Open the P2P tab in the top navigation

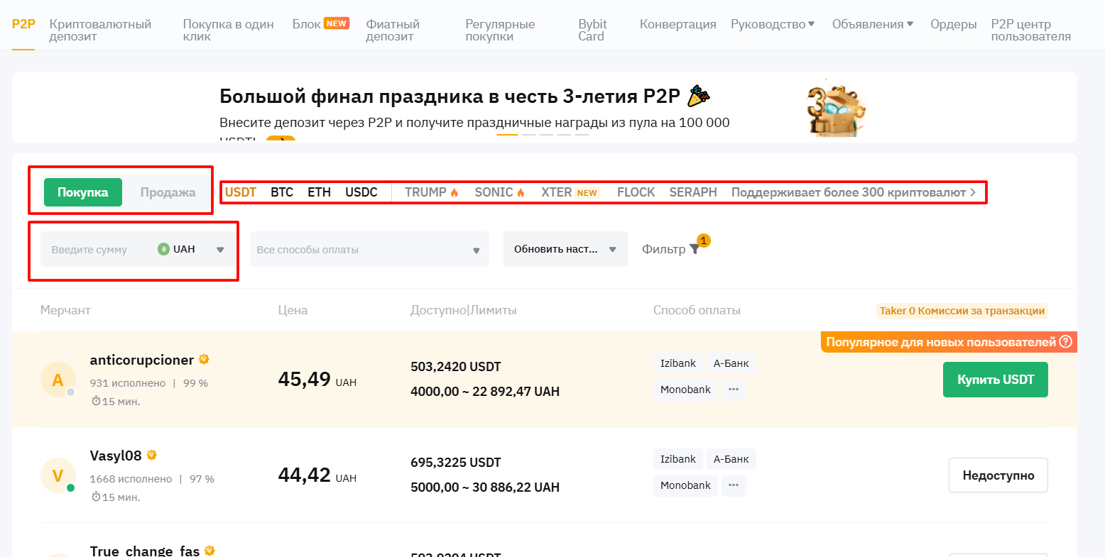coord(23,24)
